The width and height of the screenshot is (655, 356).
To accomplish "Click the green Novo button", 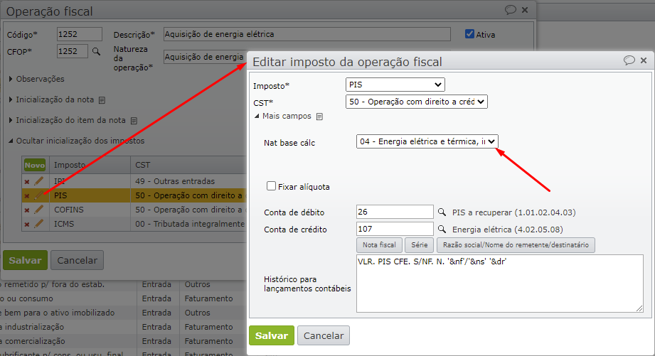I will pos(35,166).
